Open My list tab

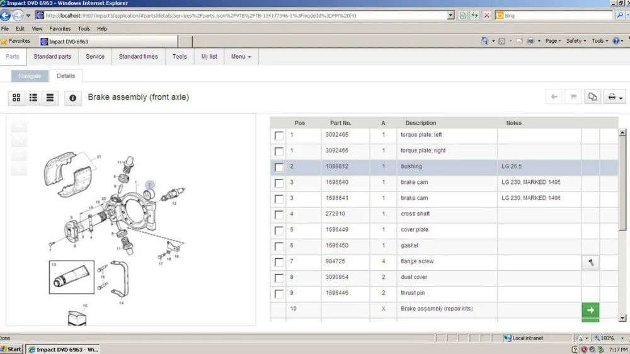pos(209,57)
